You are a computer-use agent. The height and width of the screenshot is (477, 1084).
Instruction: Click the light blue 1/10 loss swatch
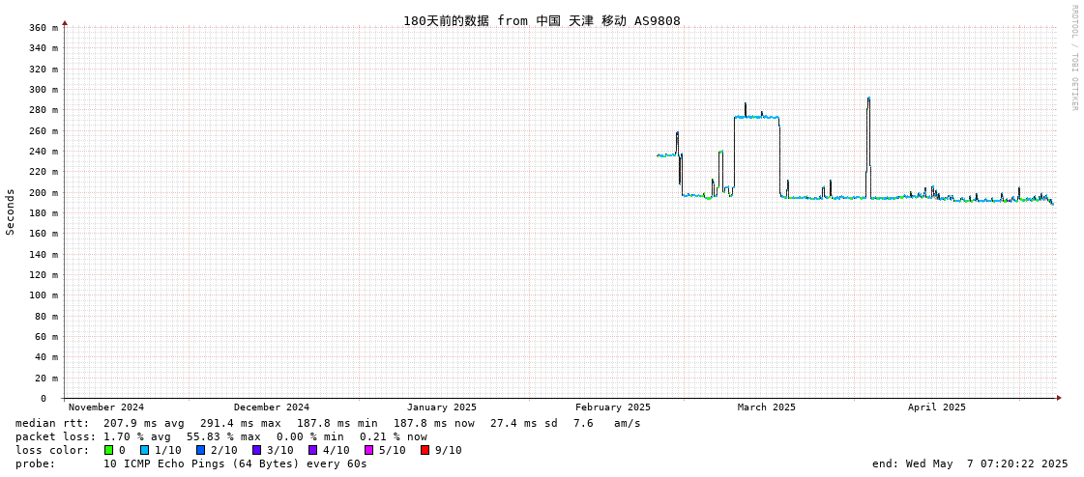tap(144, 450)
